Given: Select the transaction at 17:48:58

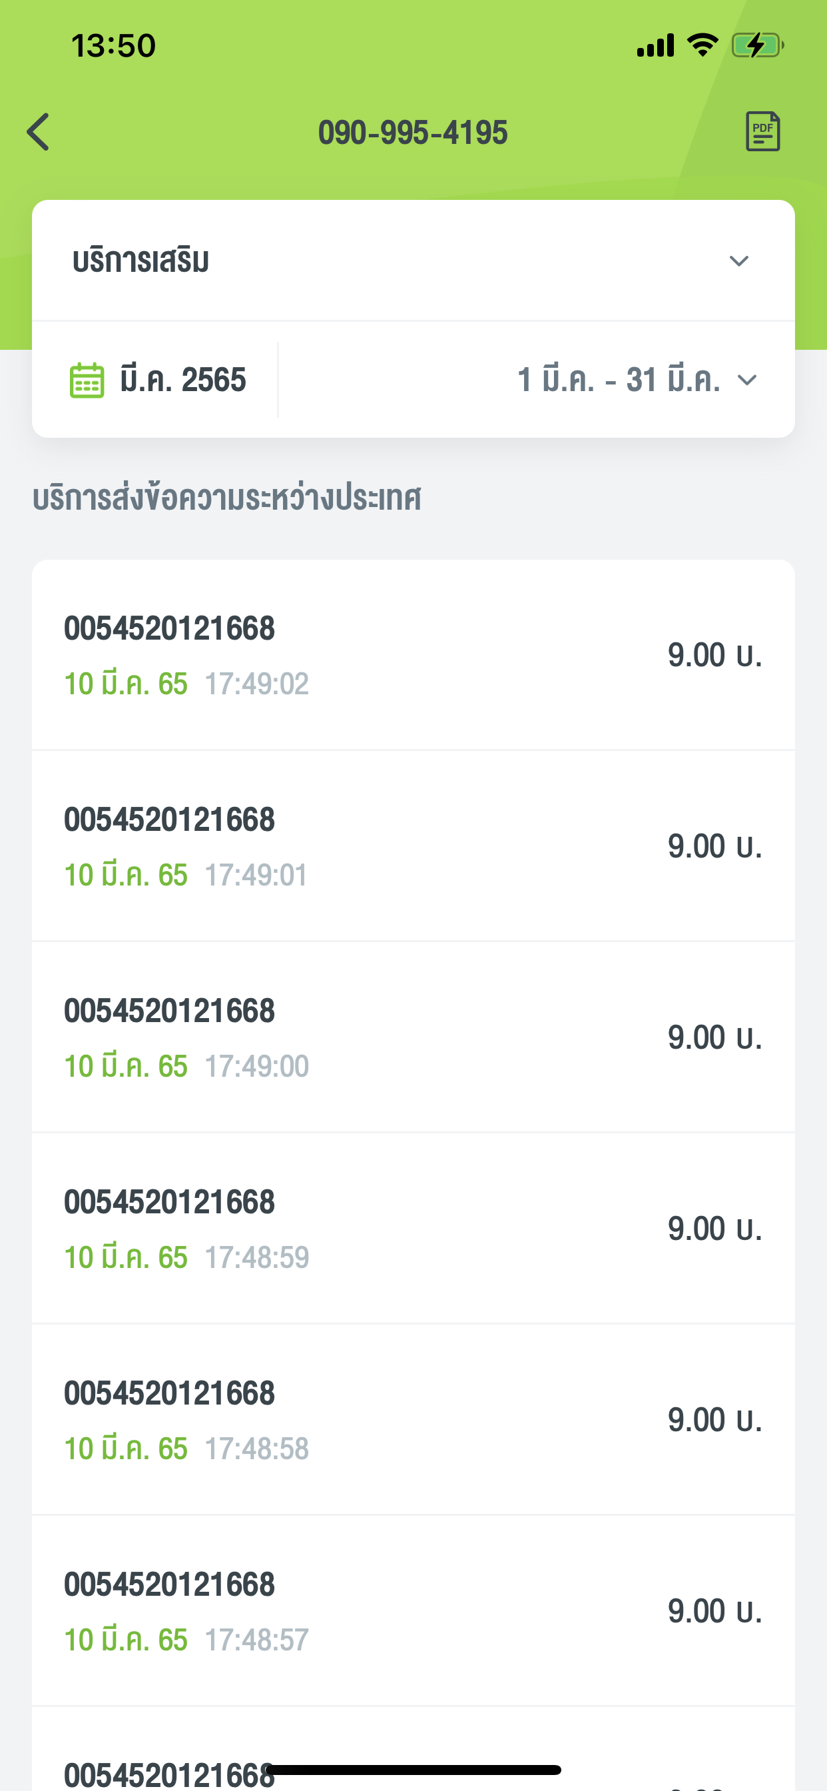Looking at the screenshot, I should pos(413,1420).
